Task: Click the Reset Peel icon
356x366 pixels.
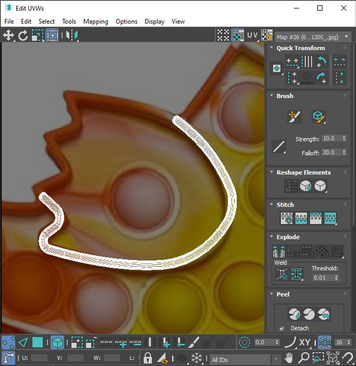Action: [324, 314]
